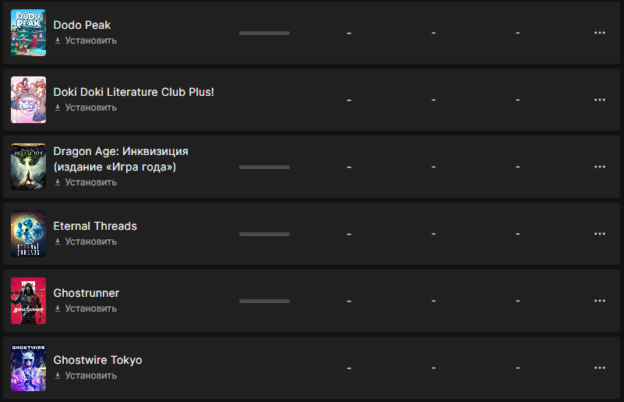Open the three-dot menu for Doki Doki Literature Club Plus!
The width and height of the screenshot is (624, 402).
click(599, 100)
